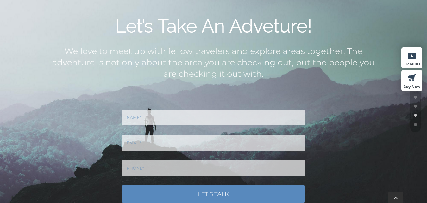The width and height of the screenshot is (427, 203).
Task: Open the Prebuilts stack icon
Action: click(411, 55)
